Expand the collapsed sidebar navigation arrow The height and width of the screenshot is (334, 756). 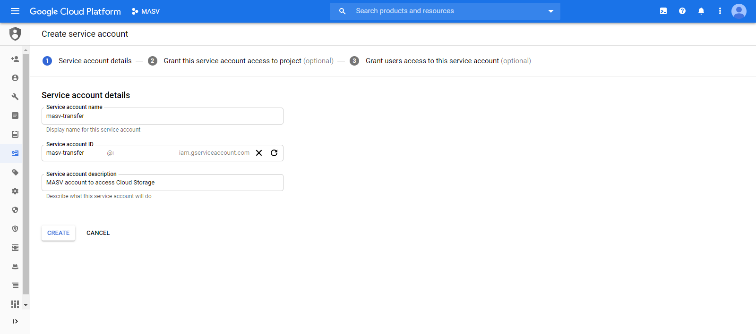pyautogui.click(x=15, y=321)
